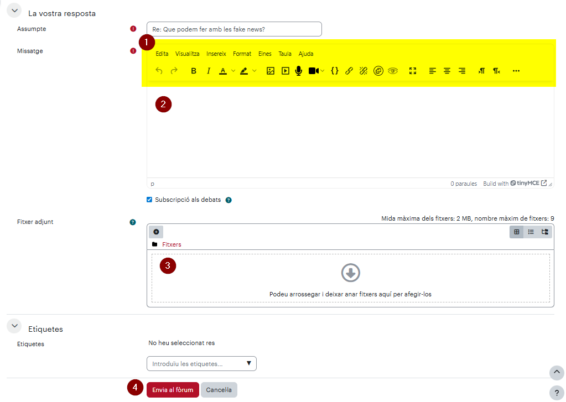Open help for Subscripció als debats
566x402 pixels.
pos(229,200)
